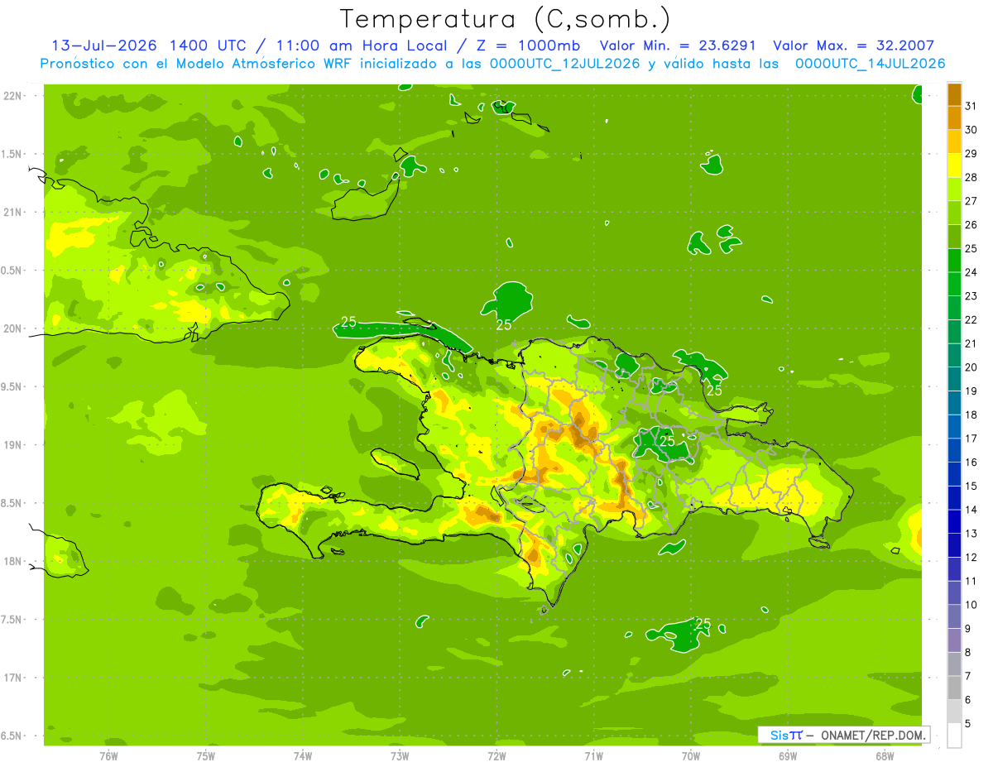Click the "71W" longitude label
The image size is (993, 767).
point(593,755)
